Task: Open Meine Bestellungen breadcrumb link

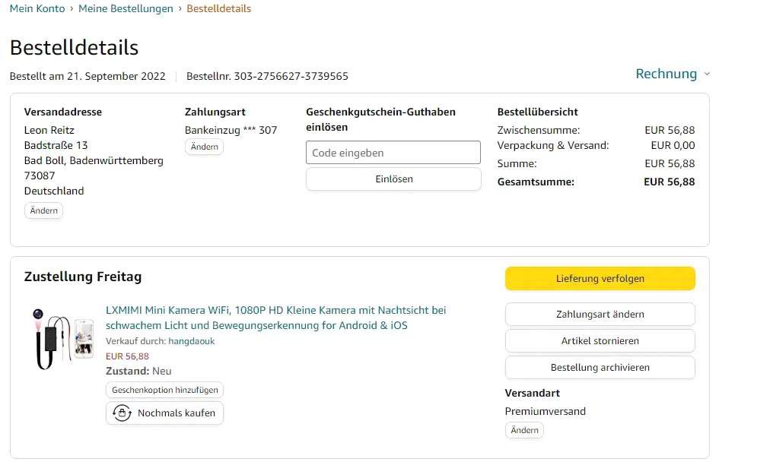Action: pyautogui.click(x=126, y=9)
